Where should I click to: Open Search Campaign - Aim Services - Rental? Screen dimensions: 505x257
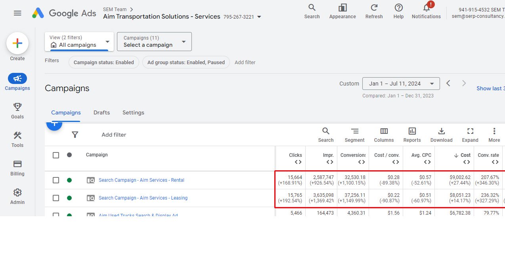point(142,180)
